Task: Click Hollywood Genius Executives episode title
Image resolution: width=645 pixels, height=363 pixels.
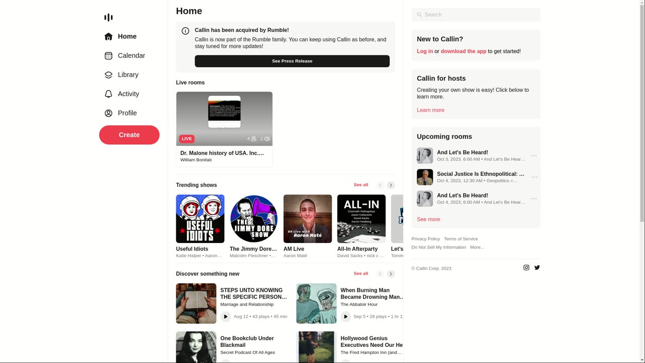Action: click(371, 342)
